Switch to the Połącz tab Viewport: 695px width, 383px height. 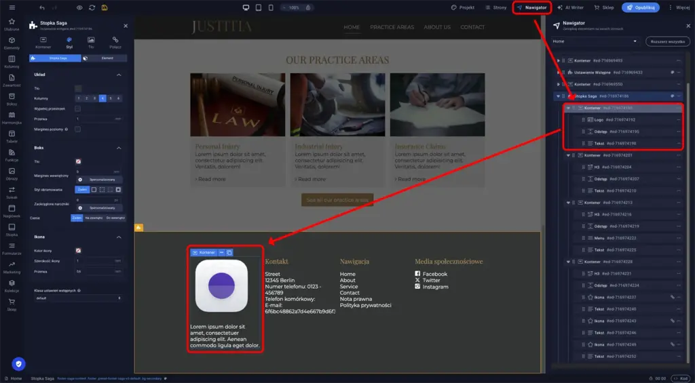point(115,43)
